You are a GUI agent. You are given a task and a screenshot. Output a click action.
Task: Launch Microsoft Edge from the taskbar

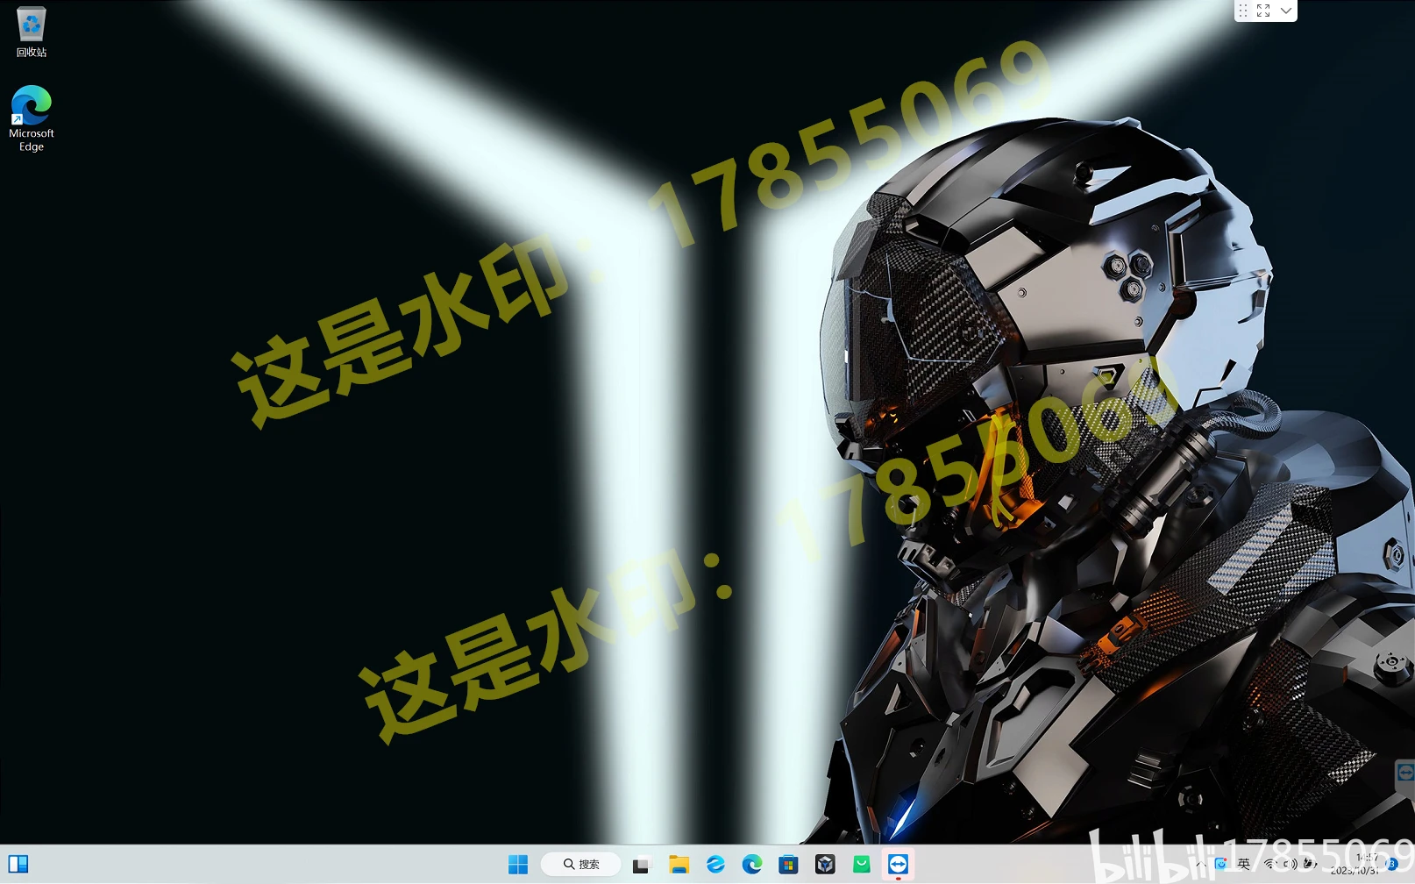752,865
